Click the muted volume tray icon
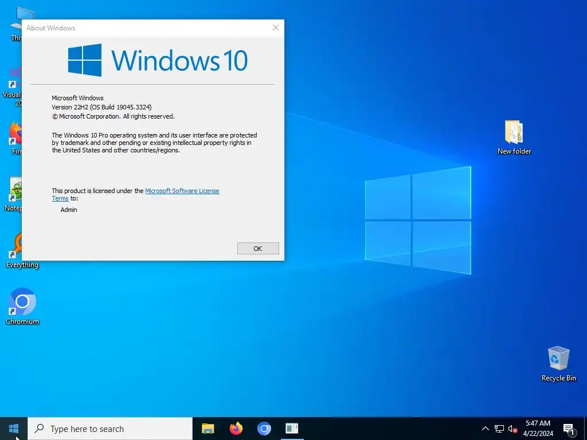Screen dimensions: 587x440 (x=512, y=429)
